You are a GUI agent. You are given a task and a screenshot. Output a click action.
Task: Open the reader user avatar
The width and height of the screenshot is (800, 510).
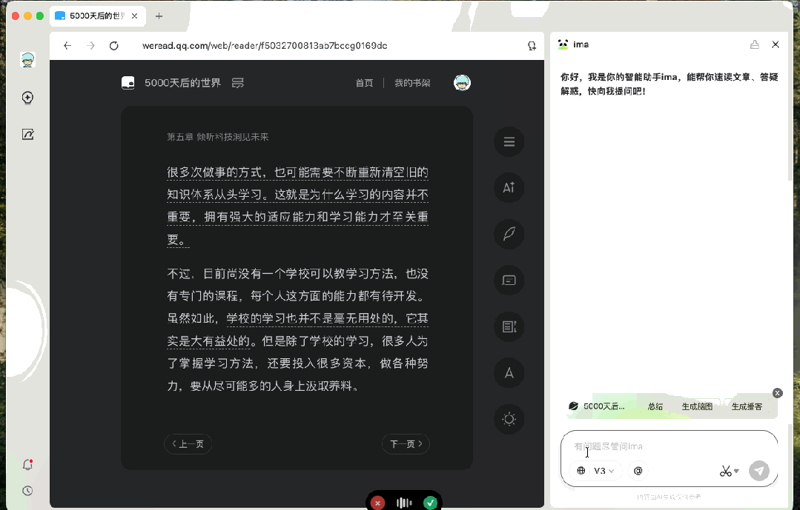462,83
